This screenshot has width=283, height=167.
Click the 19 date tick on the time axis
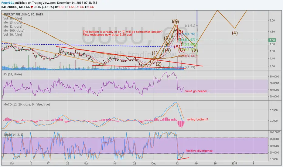point(196,163)
